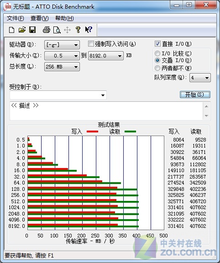The image size is (220, 263).
Task: Click the green 读取 legend swatch
Action: [130, 131]
